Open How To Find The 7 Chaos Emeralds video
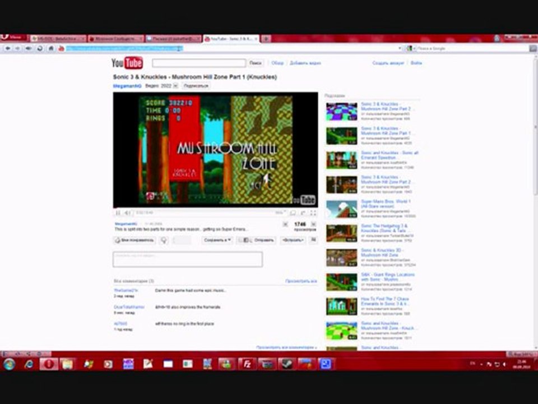This screenshot has width=538, height=404. 384,301
